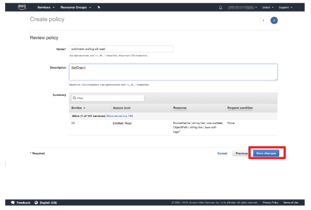Viewport: 311px width, 210px height.
Task: Click into the policy Name field
Action: [x=121, y=49]
